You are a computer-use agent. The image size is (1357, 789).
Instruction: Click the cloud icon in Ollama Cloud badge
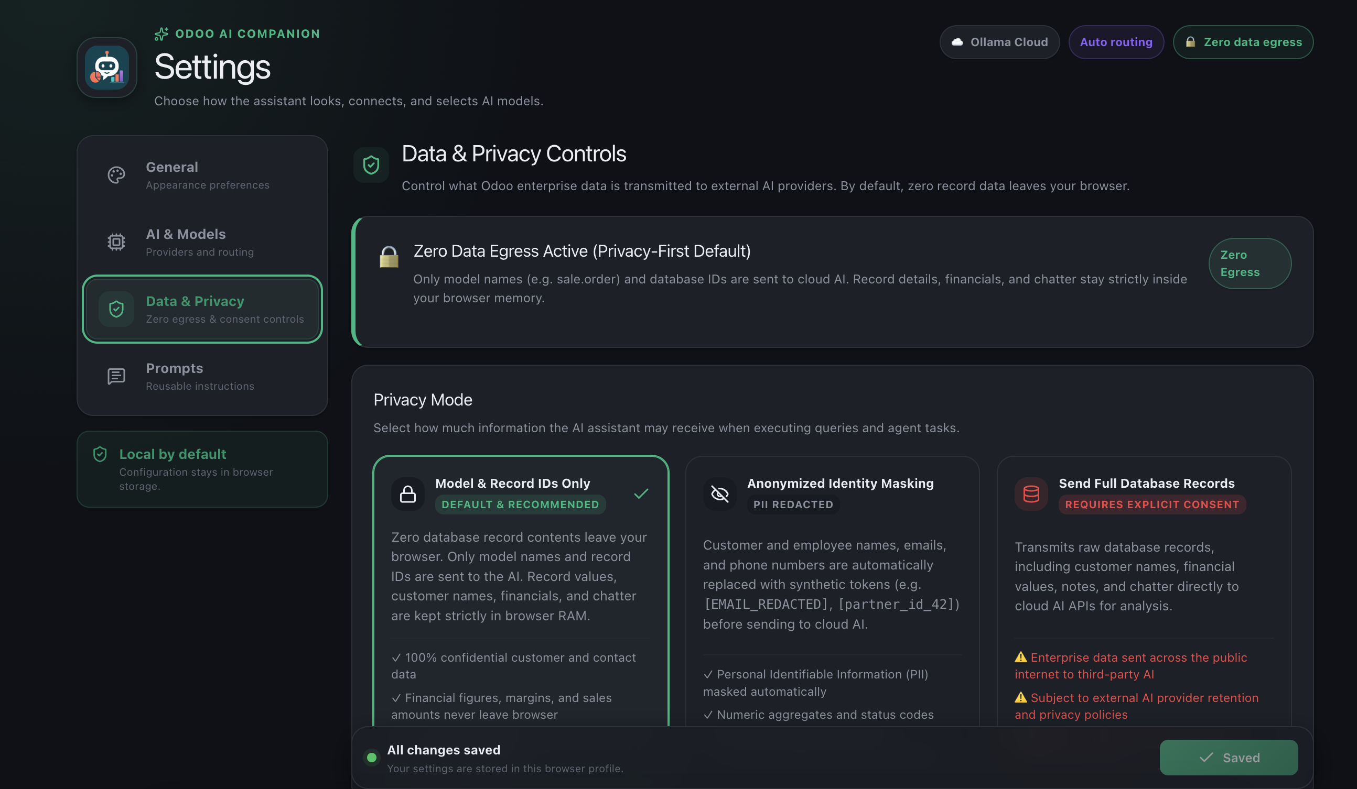point(957,42)
